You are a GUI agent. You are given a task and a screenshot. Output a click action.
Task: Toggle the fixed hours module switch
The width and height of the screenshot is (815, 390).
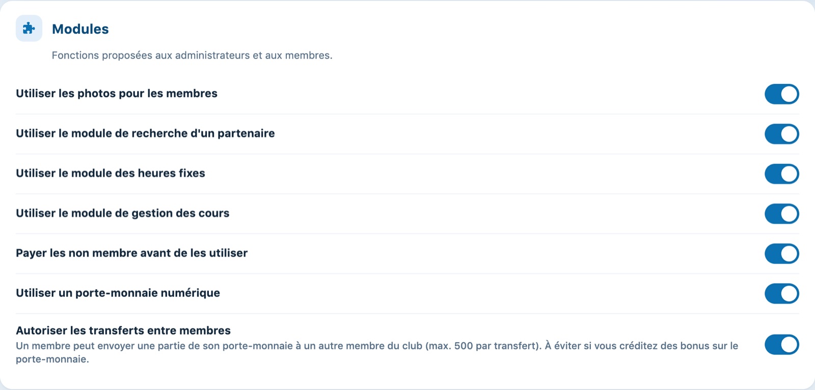tap(782, 174)
